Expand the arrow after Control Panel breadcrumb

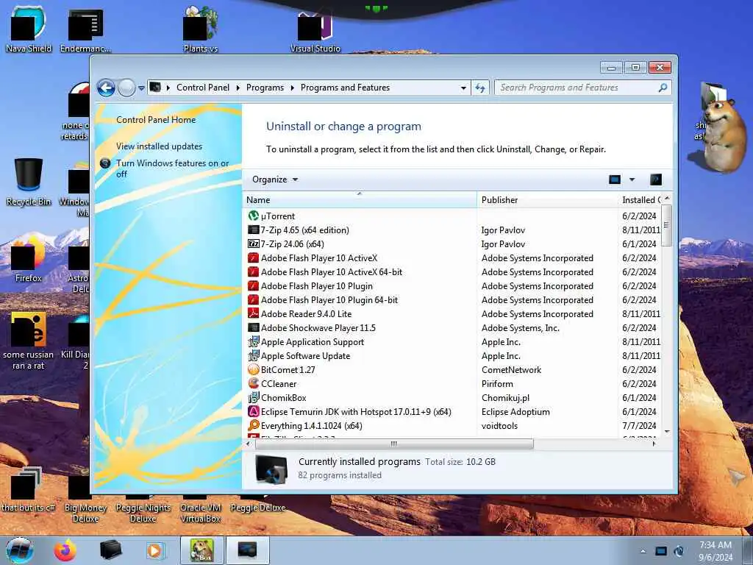click(x=238, y=88)
